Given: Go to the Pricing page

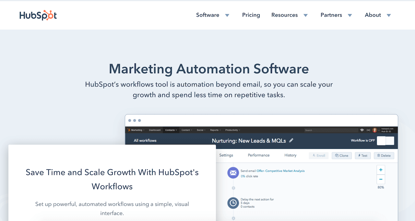Looking at the screenshot, I should tap(251, 15).
